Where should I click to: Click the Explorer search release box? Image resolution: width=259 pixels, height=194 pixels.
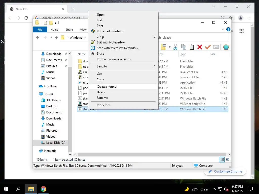pyautogui.click(x=193, y=38)
